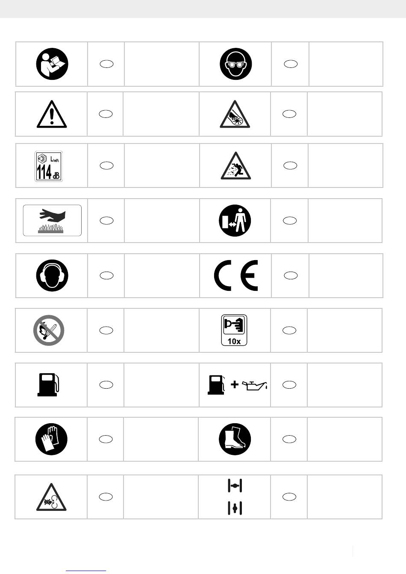
Task: Click the general warning triangle symbol
Action: point(52,114)
